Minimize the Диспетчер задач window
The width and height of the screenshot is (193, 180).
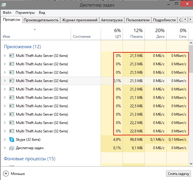(x=168, y=4)
